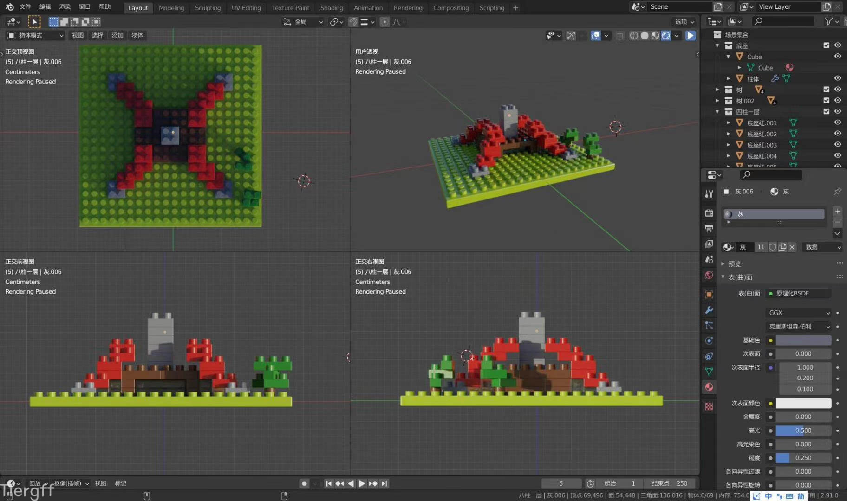The width and height of the screenshot is (847, 501).
Task: Open the Material properties tab icon
Action: click(709, 387)
